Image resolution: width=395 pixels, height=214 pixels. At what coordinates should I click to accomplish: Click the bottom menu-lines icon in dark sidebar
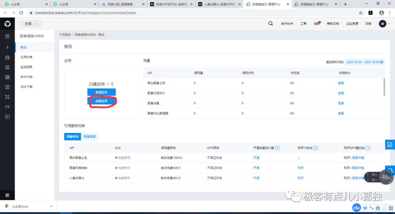click(x=7, y=195)
